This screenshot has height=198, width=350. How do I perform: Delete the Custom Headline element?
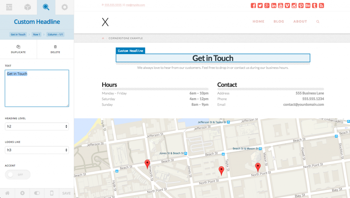tap(55, 49)
